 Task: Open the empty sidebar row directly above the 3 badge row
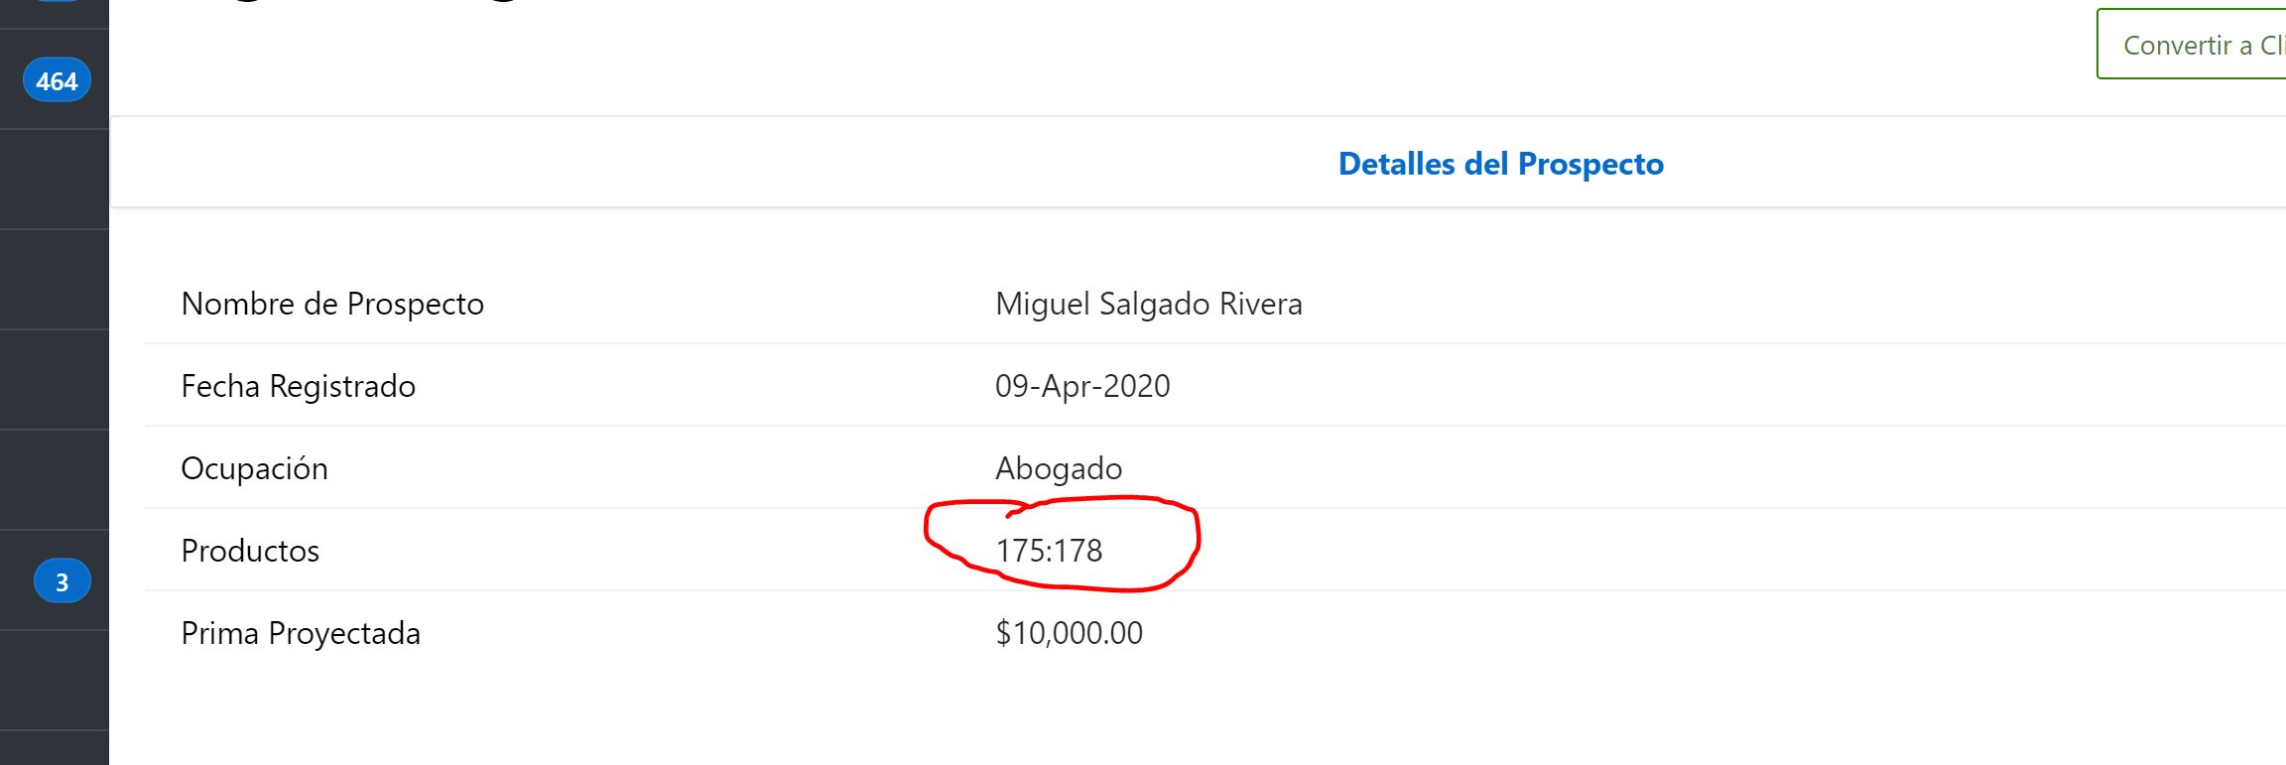tap(55, 479)
